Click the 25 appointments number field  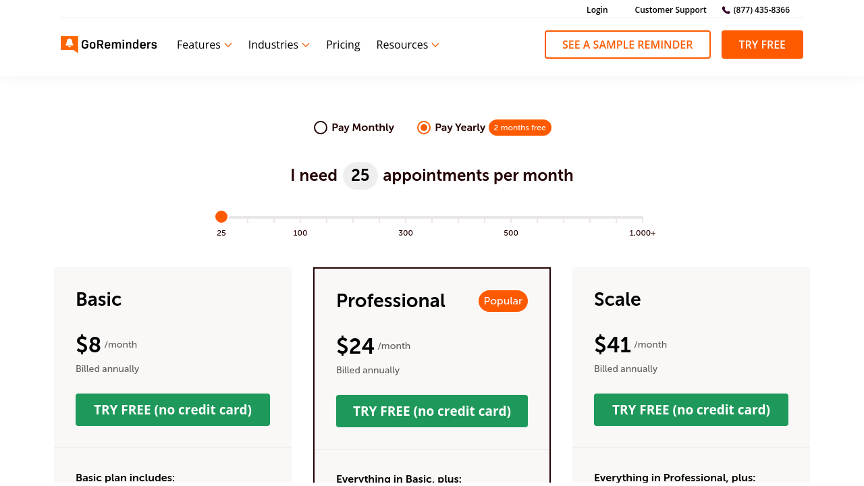click(360, 175)
